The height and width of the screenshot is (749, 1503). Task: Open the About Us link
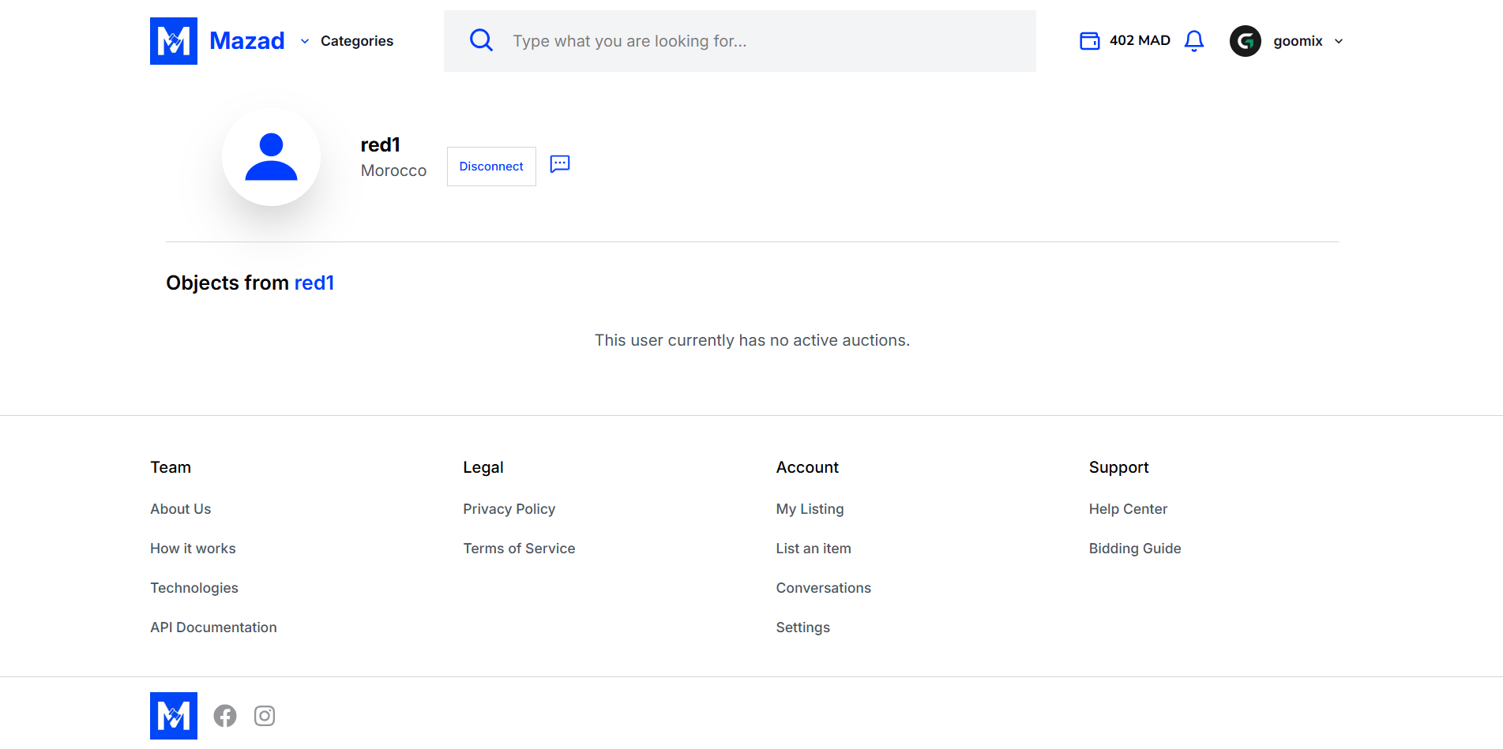[181, 509]
